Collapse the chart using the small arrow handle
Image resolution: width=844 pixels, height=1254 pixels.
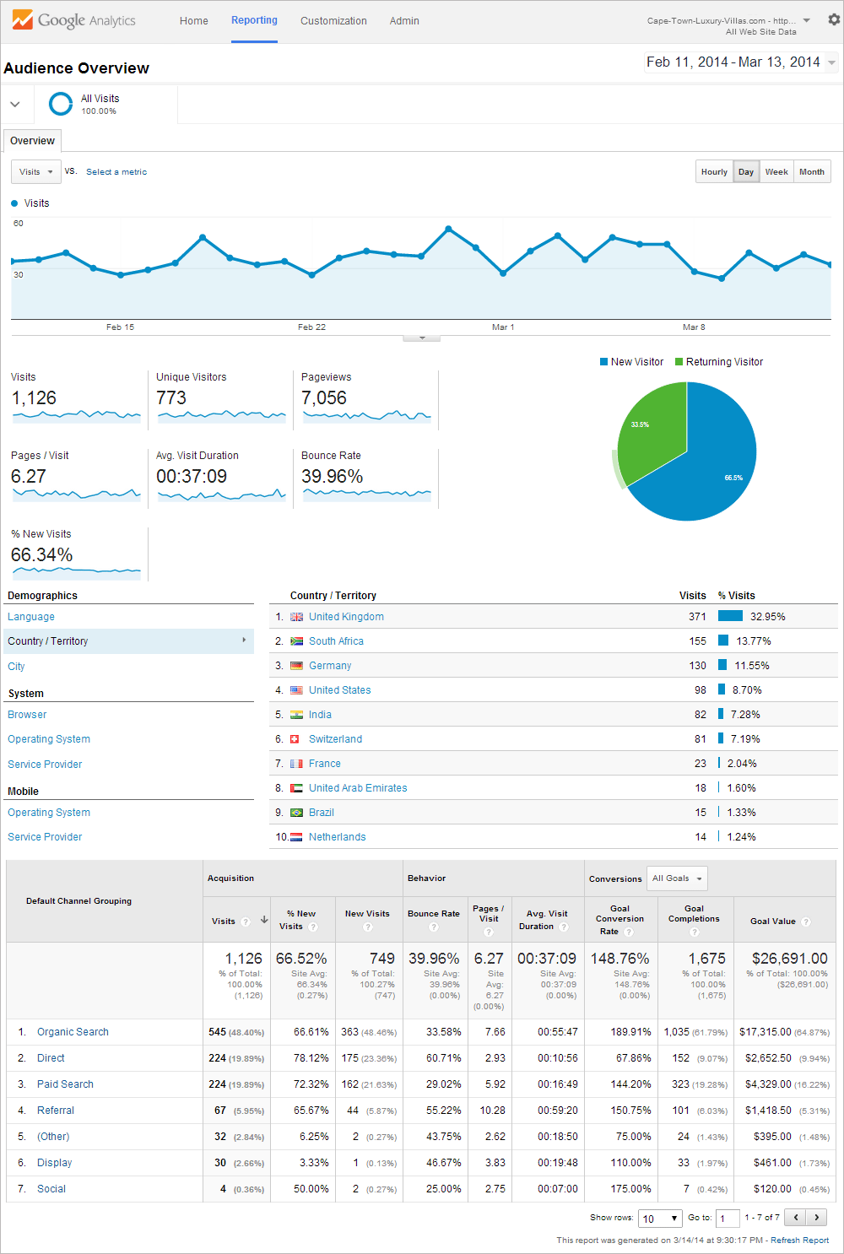point(422,338)
